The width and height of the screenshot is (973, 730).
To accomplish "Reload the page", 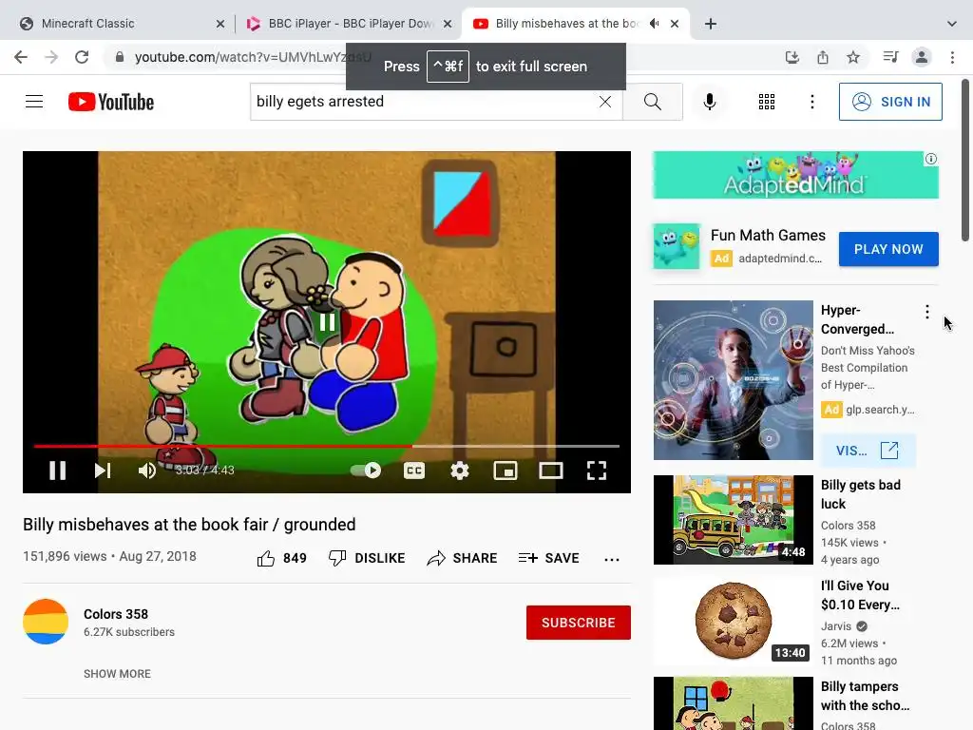I will [x=82, y=57].
